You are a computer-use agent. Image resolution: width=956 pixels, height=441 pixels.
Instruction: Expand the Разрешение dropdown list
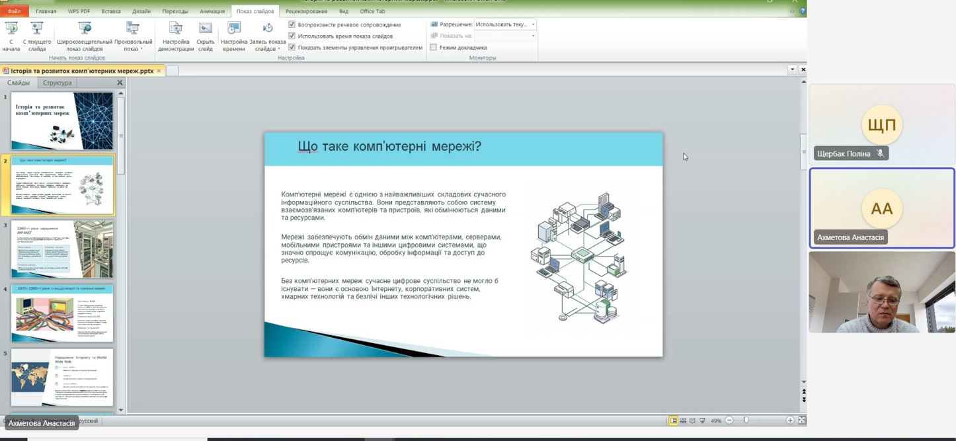click(x=534, y=24)
